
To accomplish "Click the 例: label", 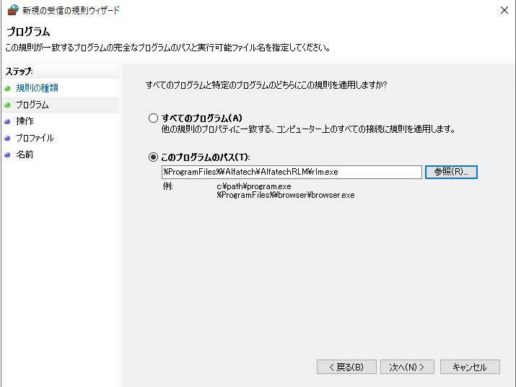I will pos(168,186).
